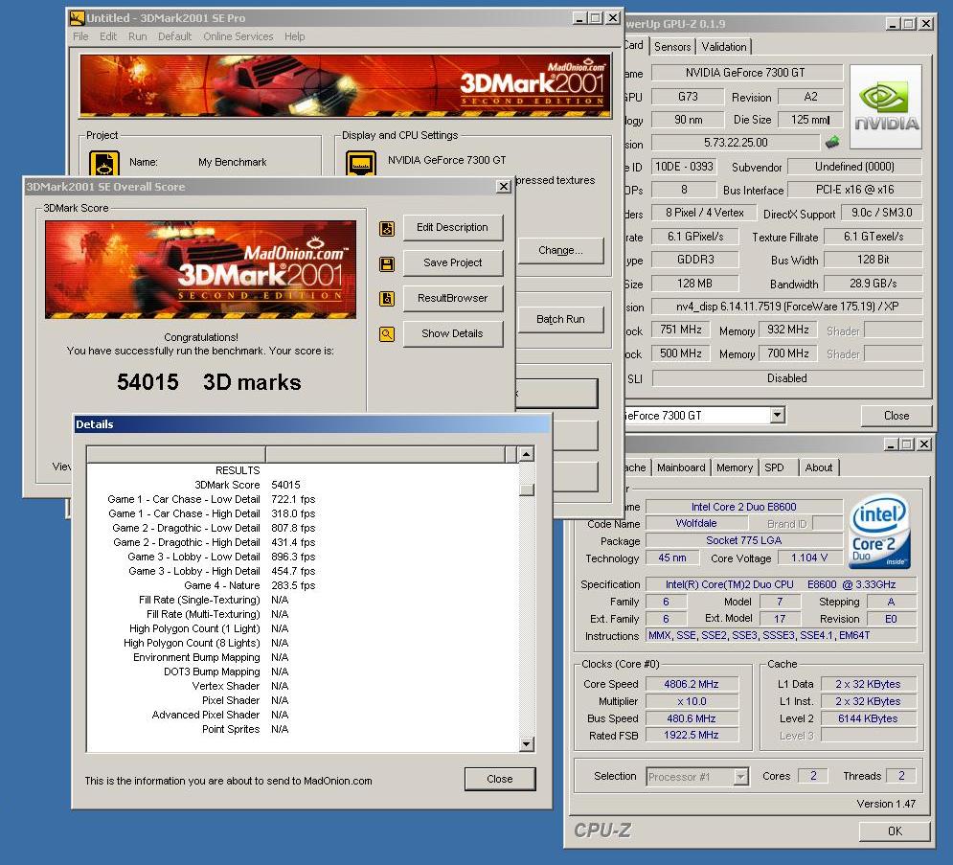Click the Edit Description icon

coord(387,229)
